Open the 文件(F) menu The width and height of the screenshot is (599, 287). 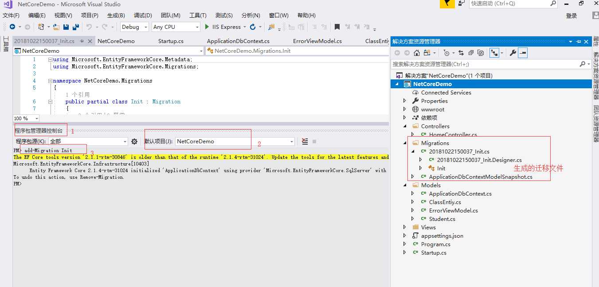pyautogui.click(x=11, y=16)
